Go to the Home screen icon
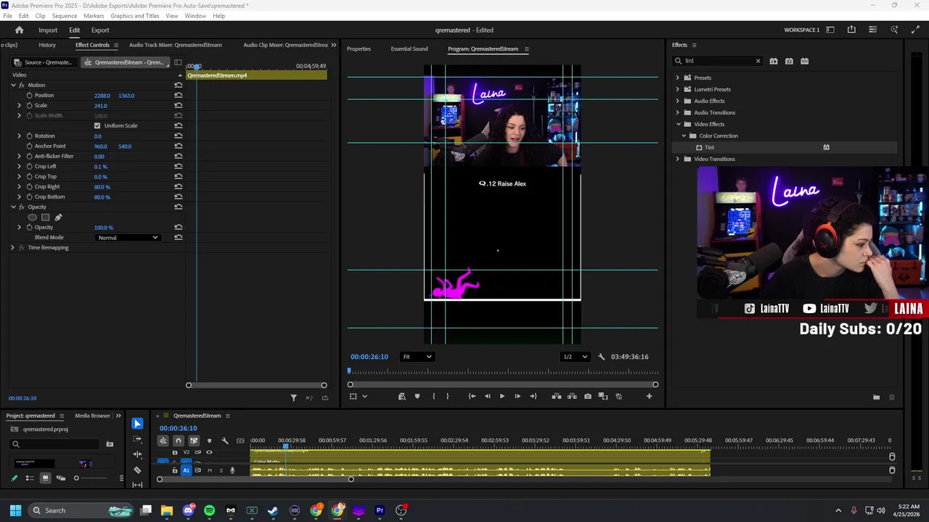Image resolution: width=929 pixels, height=522 pixels. click(x=19, y=30)
